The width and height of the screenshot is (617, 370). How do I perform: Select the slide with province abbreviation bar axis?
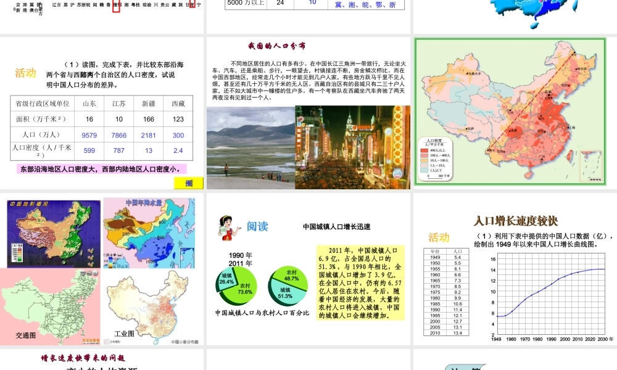tap(102, 17)
